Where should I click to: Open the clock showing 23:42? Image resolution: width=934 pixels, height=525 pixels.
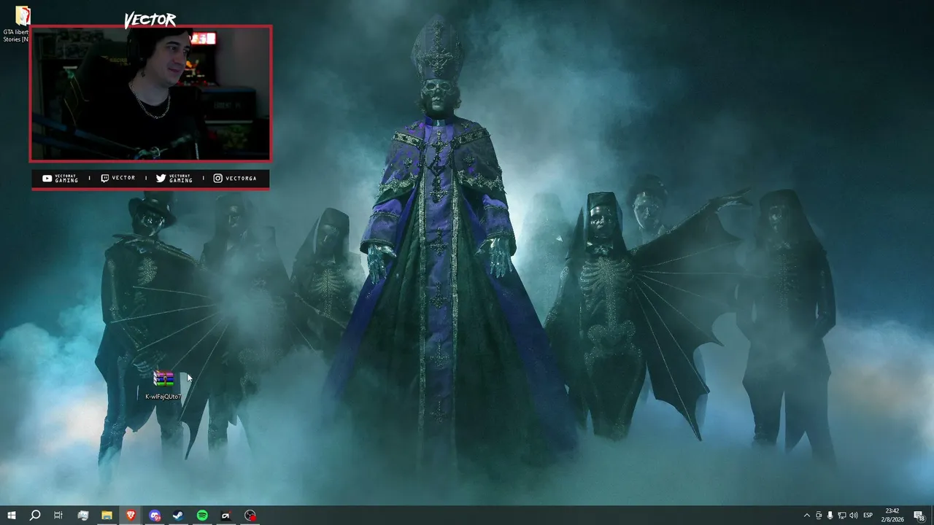pos(894,516)
